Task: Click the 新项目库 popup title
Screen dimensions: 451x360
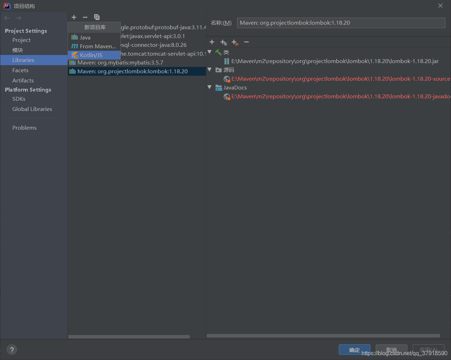Action: (95, 27)
